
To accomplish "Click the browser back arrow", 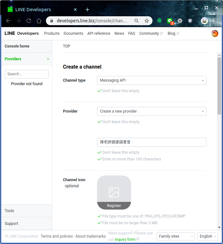I will coord(8,21).
